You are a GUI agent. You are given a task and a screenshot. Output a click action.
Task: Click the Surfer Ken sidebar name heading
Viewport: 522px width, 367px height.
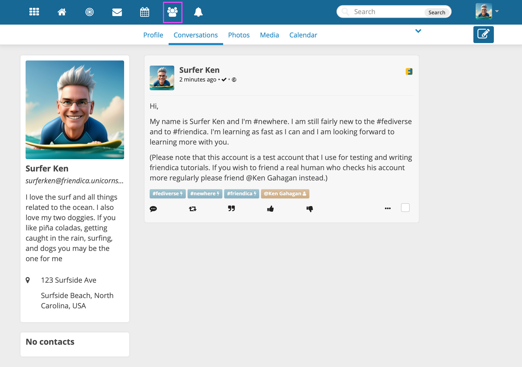[x=47, y=168]
